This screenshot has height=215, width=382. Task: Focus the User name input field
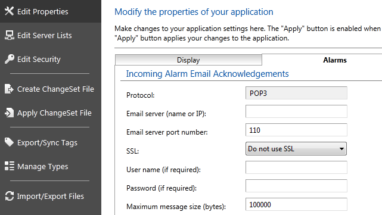(296, 167)
